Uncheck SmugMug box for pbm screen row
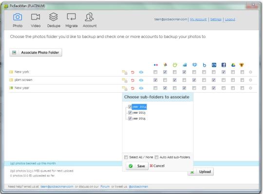The image size is (263, 194). coord(175,80)
